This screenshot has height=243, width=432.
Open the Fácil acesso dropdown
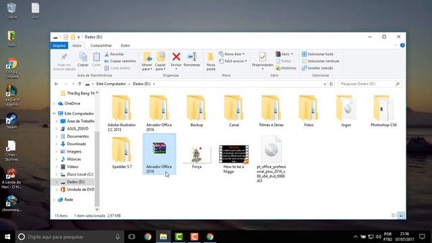233,61
